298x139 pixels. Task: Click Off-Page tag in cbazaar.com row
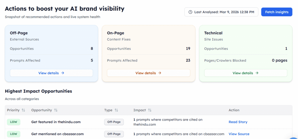click(x=114, y=134)
